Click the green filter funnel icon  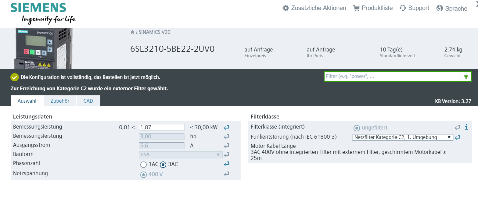point(466,77)
